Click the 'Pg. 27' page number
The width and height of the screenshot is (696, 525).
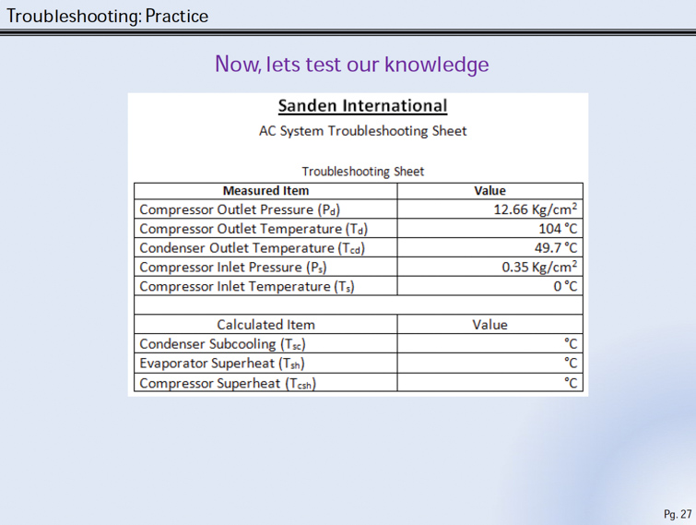(678, 514)
